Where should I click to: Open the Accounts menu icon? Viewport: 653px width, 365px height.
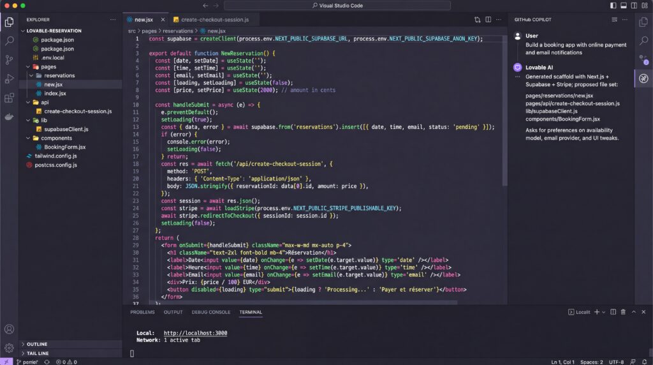pos(9,329)
